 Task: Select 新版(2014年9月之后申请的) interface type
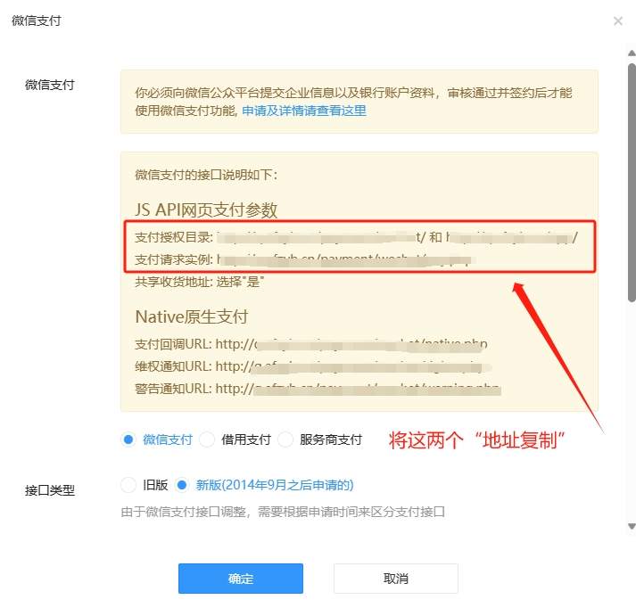(182, 485)
